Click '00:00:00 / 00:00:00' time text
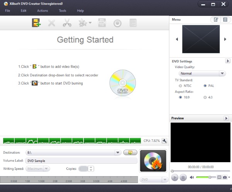The image size is (232, 192). pyautogui.click(x=201, y=167)
